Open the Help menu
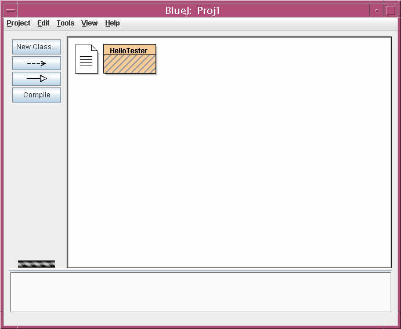 tap(112, 23)
